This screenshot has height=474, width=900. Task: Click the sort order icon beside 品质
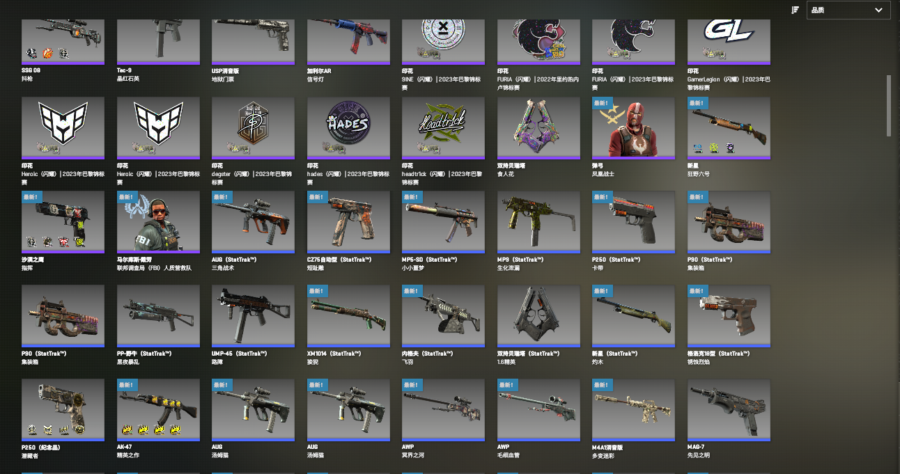point(795,10)
